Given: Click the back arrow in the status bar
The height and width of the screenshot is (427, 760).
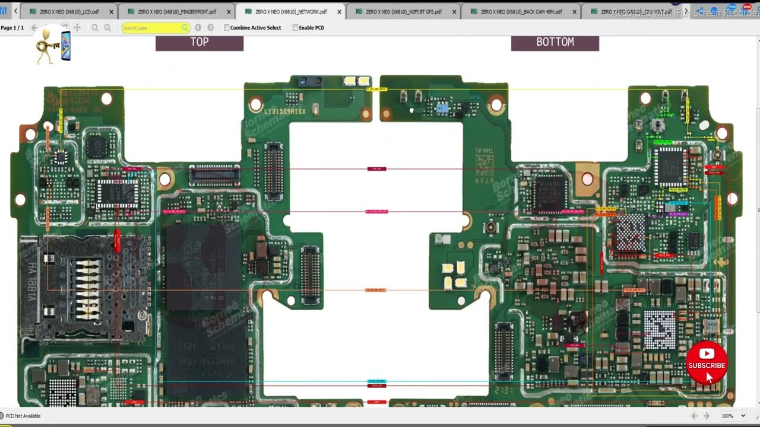Looking at the screenshot, I should click(x=694, y=416).
